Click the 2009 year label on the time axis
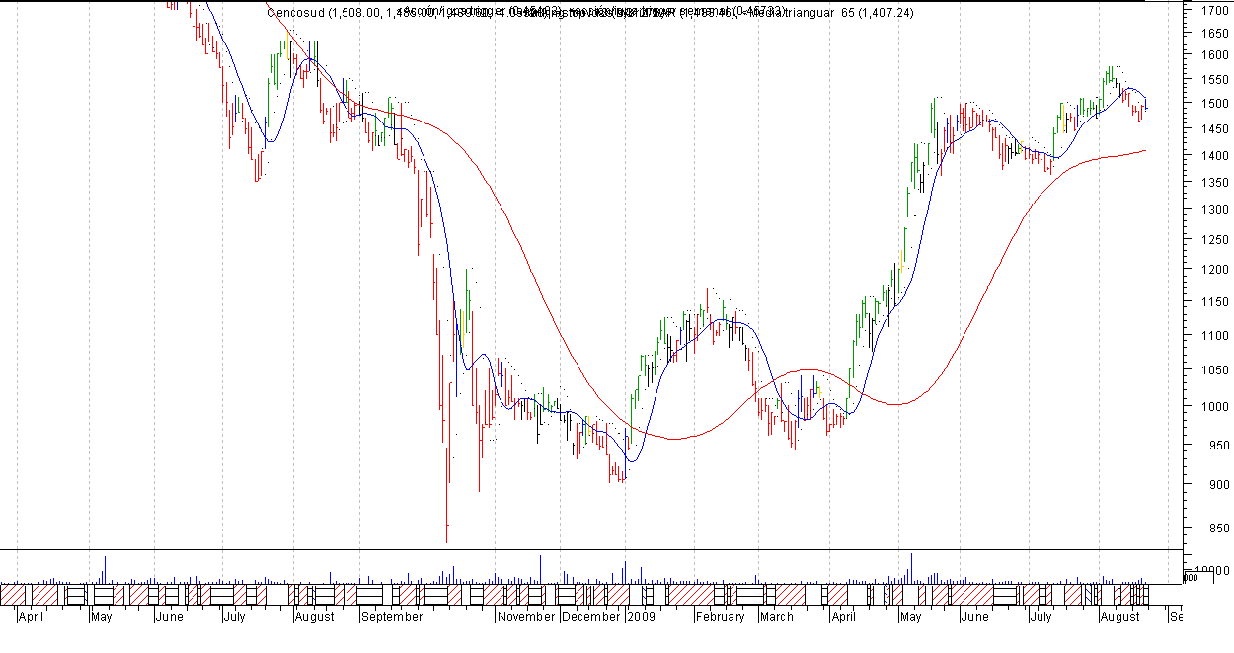 pos(643,617)
